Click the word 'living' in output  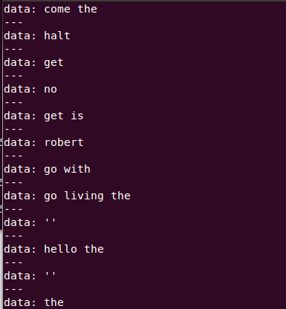click(84, 196)
